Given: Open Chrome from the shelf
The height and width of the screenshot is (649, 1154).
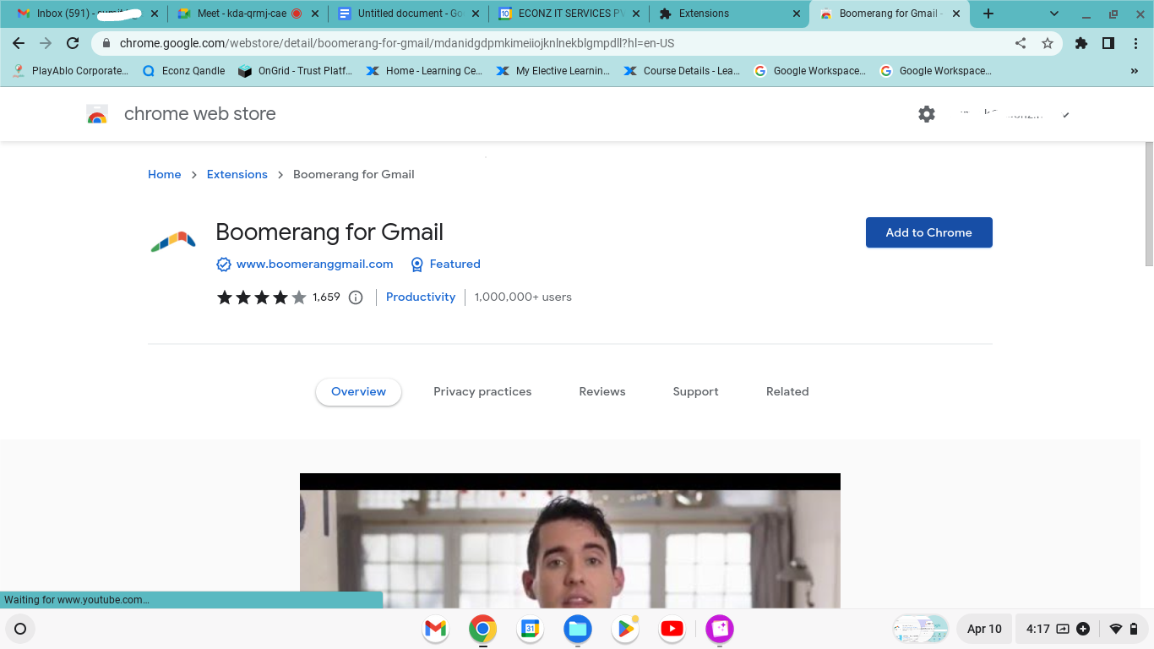Looking at the screenshot, I should pos(482,629).
